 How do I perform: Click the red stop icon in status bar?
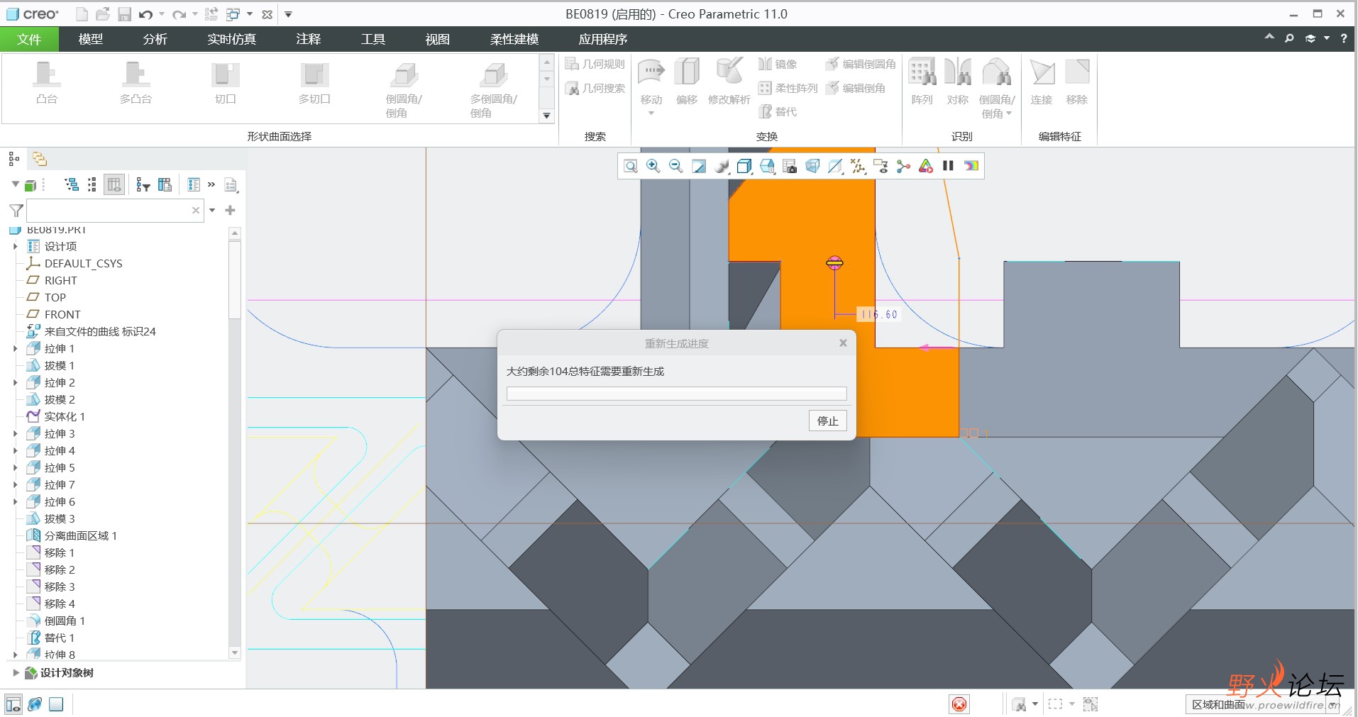coord(959,704)
